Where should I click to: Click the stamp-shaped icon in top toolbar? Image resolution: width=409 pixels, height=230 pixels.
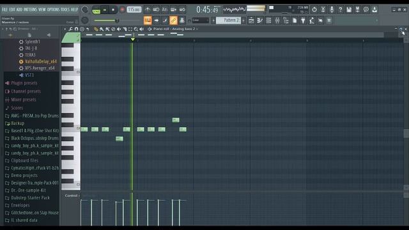[x=182, y=20]
